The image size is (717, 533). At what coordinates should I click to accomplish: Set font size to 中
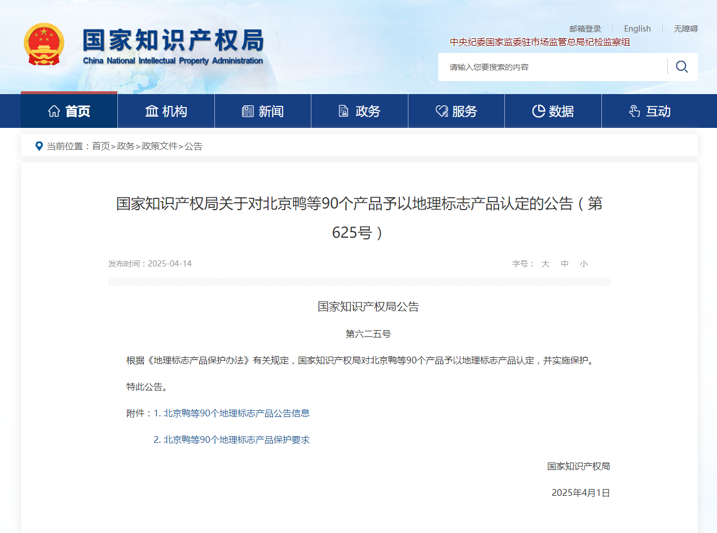click(565, 264)
